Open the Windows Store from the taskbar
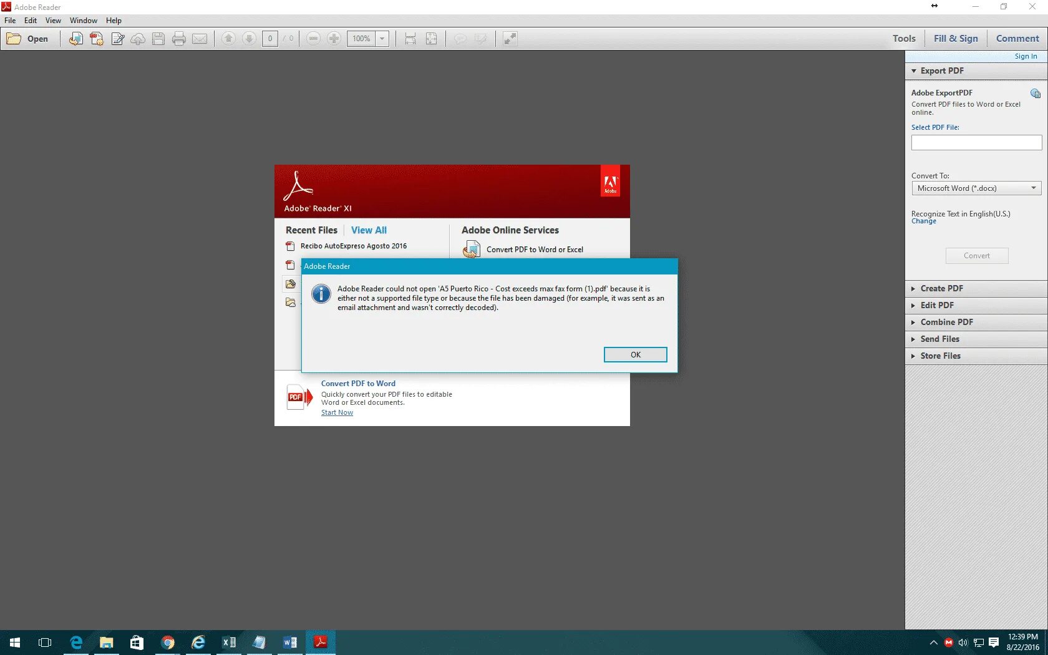The width and height of the screenshot is (1048, 655). [x=137, y=643]
